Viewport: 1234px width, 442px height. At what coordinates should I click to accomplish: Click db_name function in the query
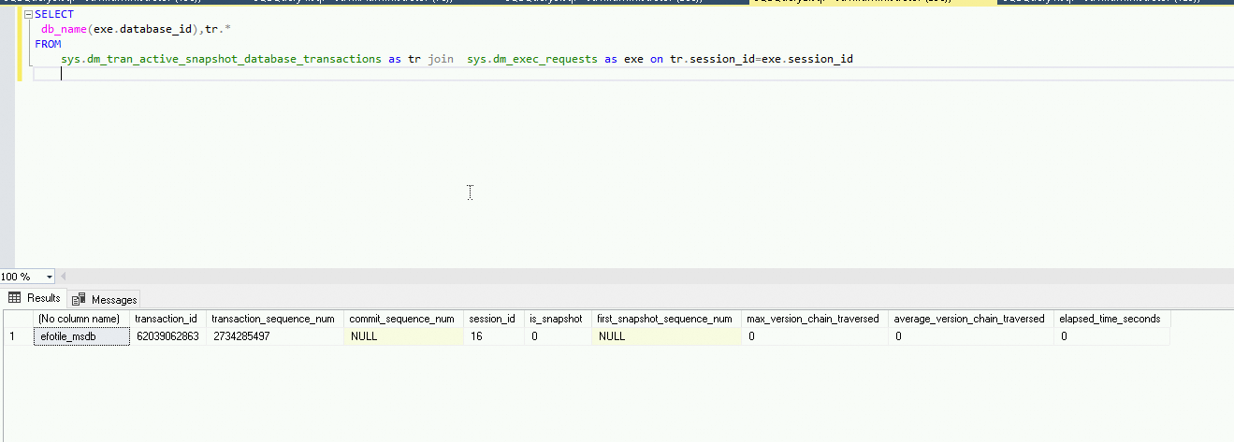click(x=65, y=30)
